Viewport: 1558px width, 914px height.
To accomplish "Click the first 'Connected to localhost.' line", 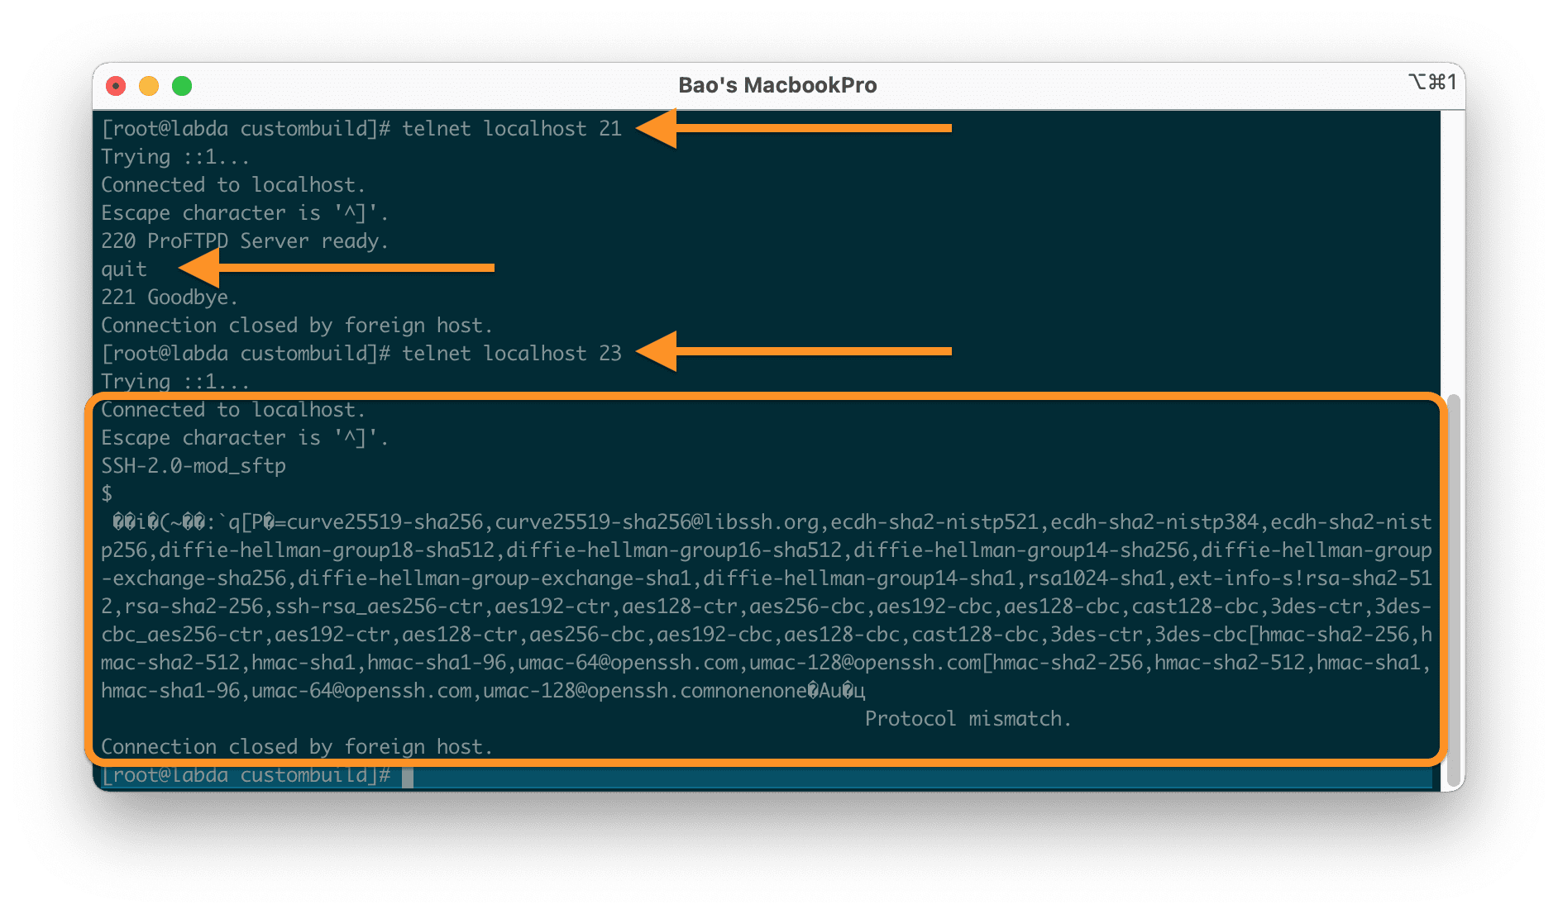I will [x=233, y=185].
